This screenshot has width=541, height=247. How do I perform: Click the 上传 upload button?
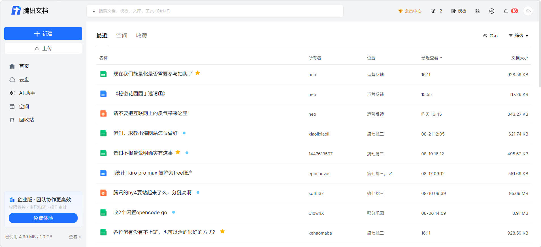43,48
